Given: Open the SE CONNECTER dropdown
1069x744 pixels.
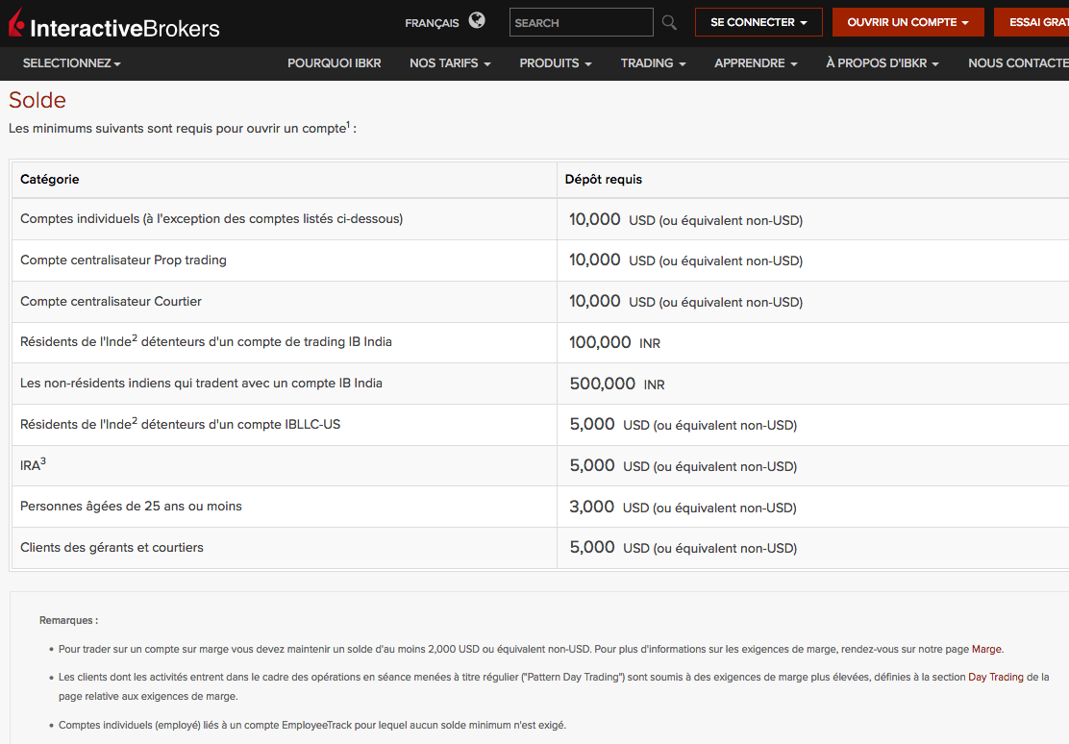Looking at the screenshot, I should tap(758, 22).
